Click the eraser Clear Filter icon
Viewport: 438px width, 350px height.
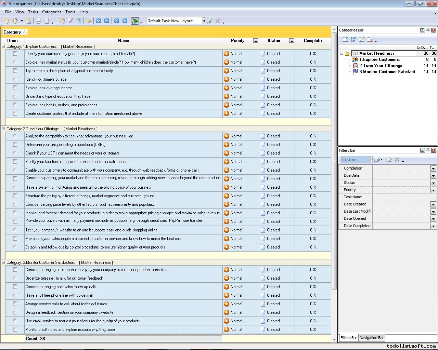(389, 160)
